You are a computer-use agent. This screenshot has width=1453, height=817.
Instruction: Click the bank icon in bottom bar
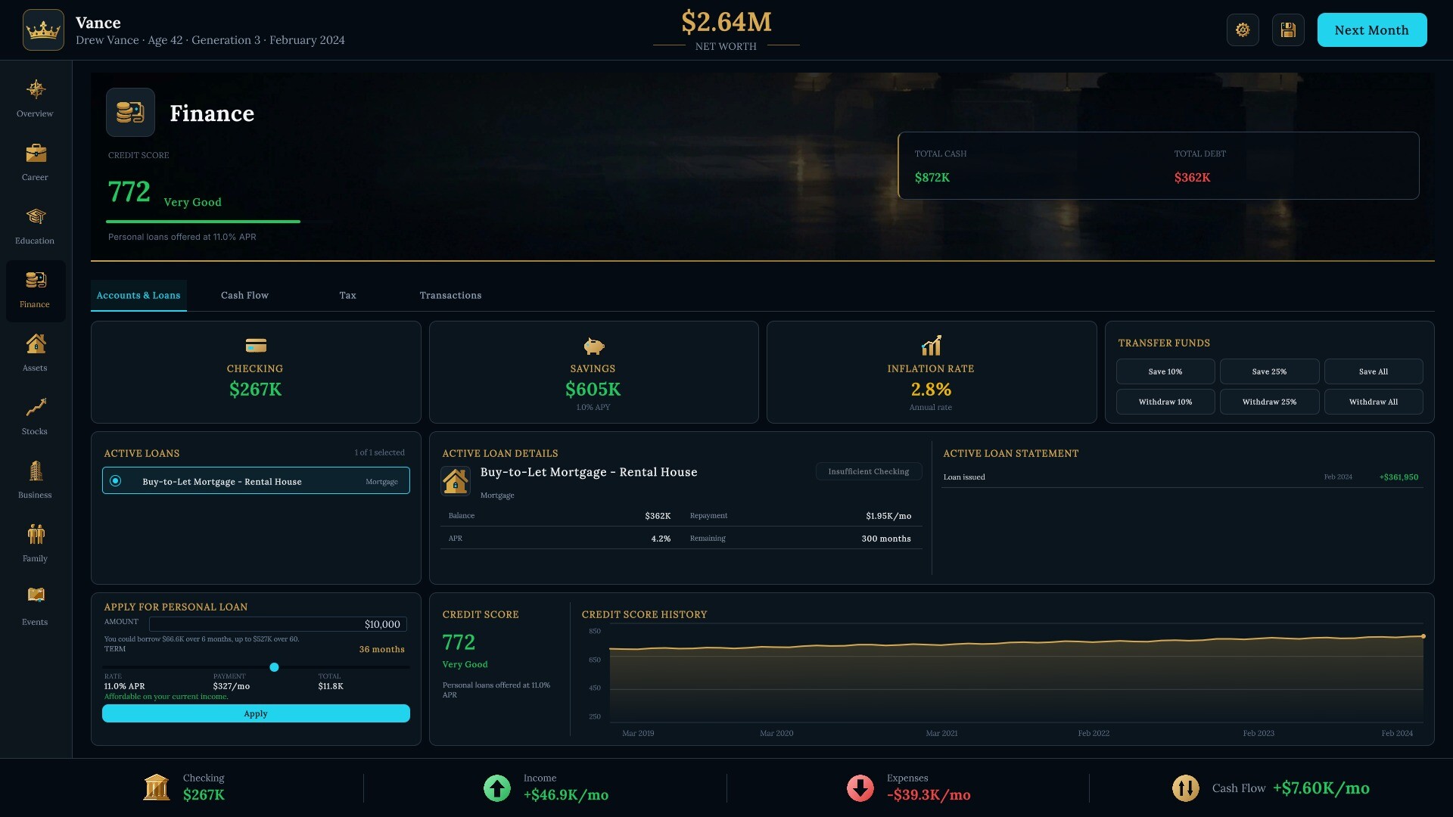[157, 787]
